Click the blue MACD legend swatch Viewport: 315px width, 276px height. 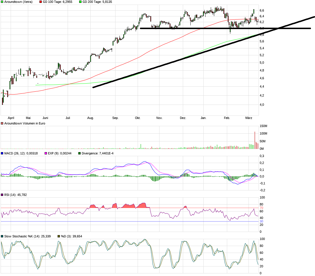pyautogui.click(x=2, y=153)
